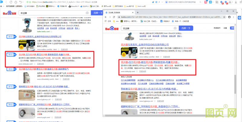Image resolution: width=242 pixels, height=122 pixels.
Task: Click the Baidu logo in left window
Action: 10,13
